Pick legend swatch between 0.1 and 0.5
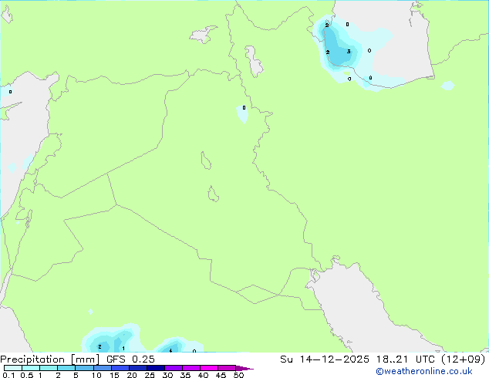The width and height of the screenshot is (489, 378). (13, 368)
